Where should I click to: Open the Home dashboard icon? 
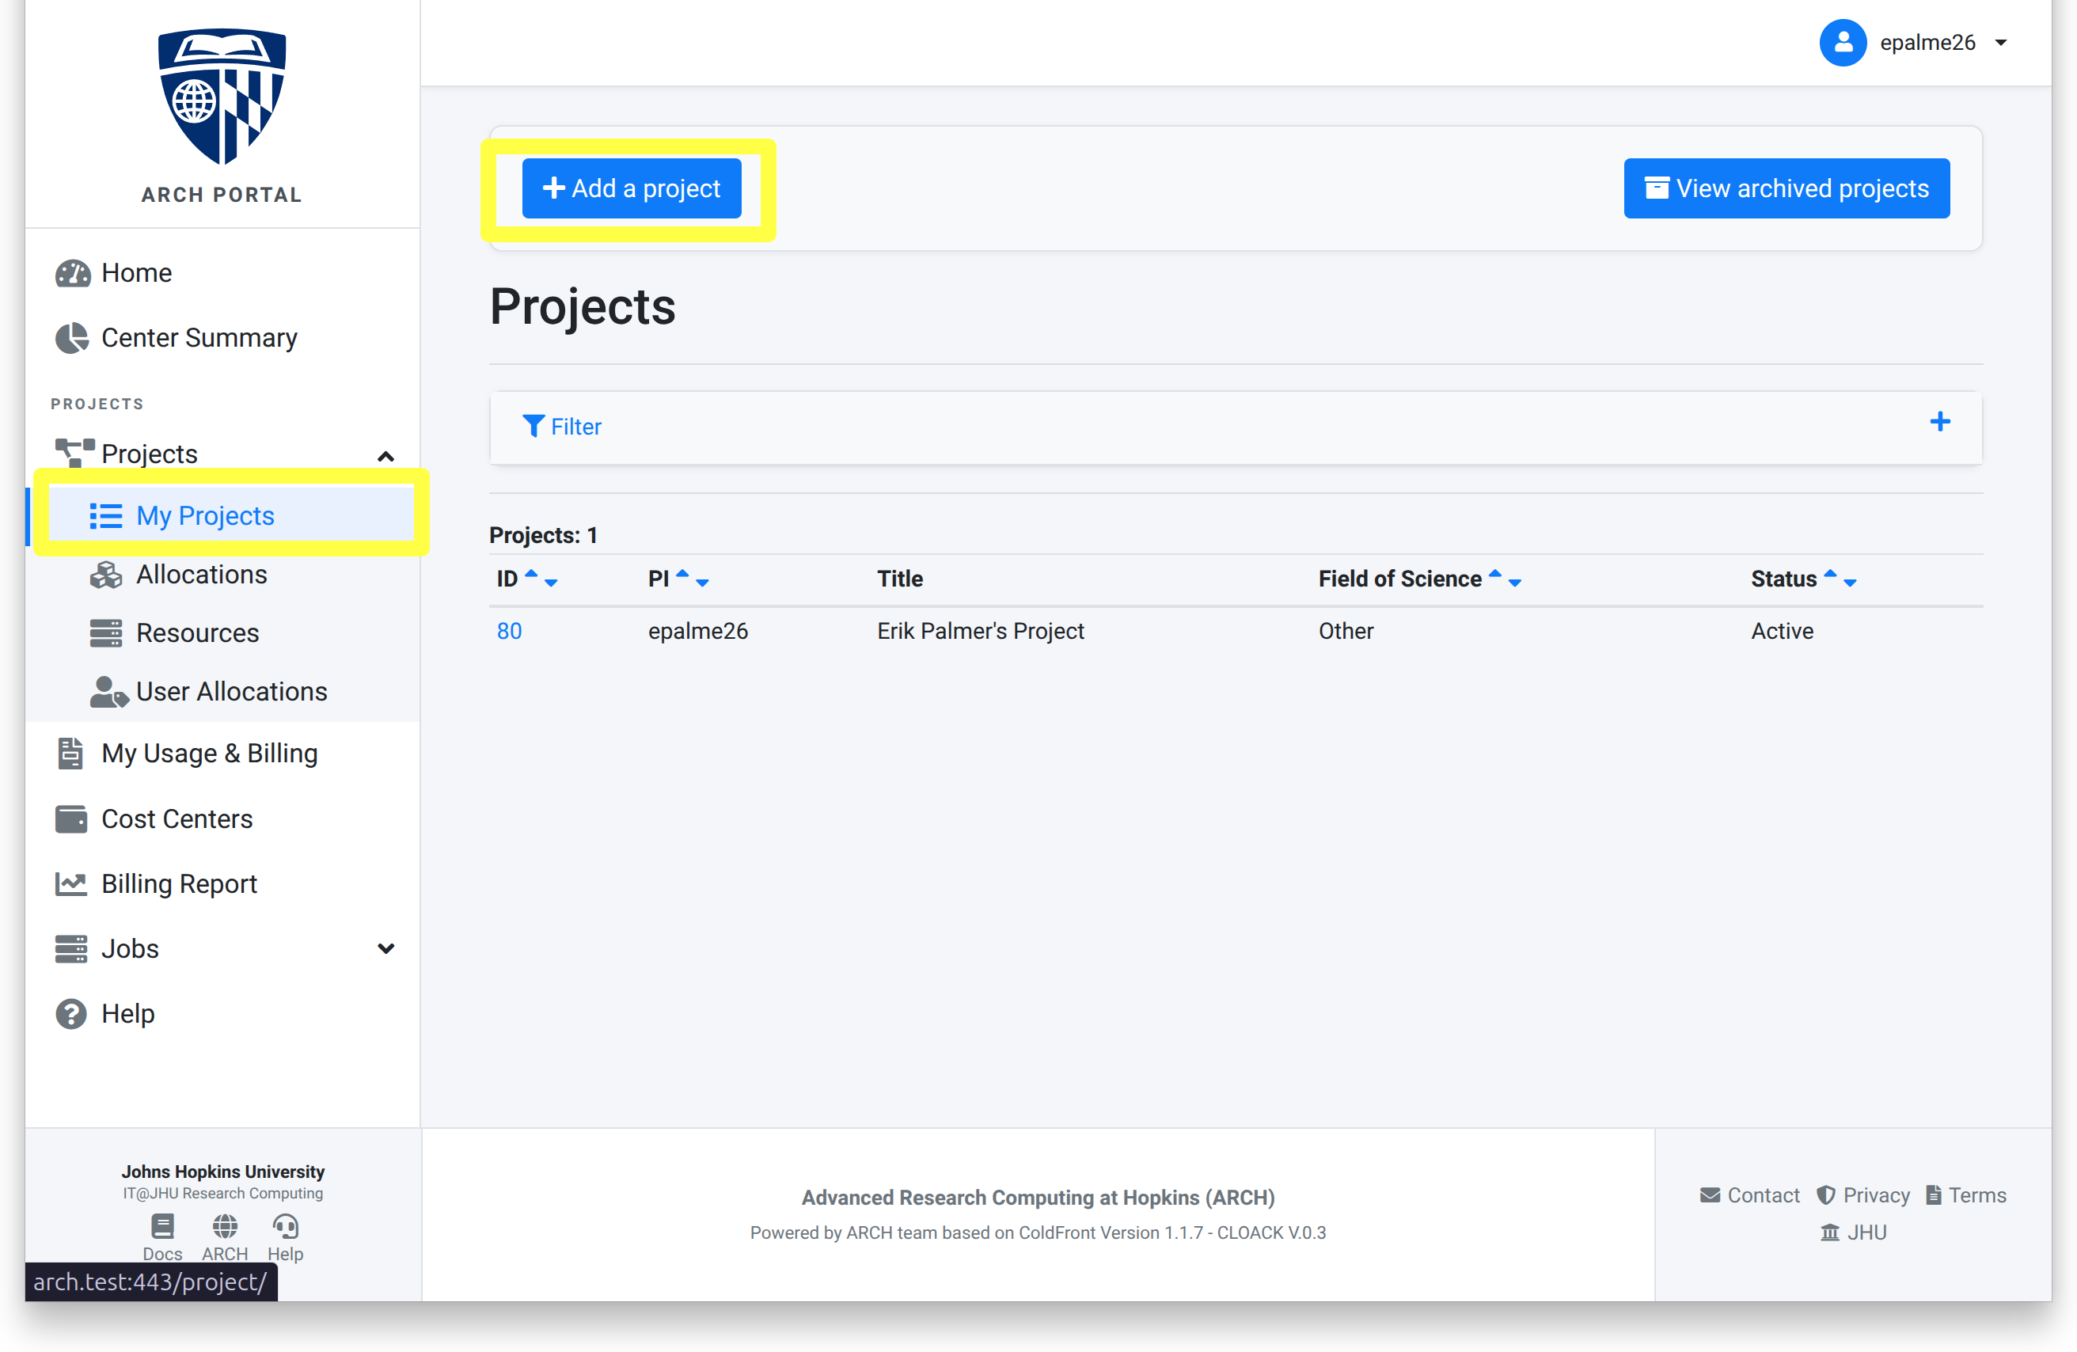click(73, 273)
